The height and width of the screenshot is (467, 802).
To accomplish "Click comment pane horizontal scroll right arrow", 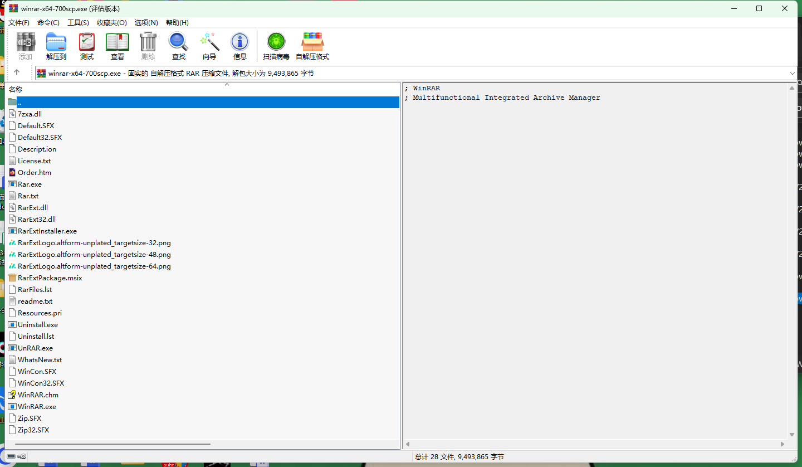I will [783, 444].
